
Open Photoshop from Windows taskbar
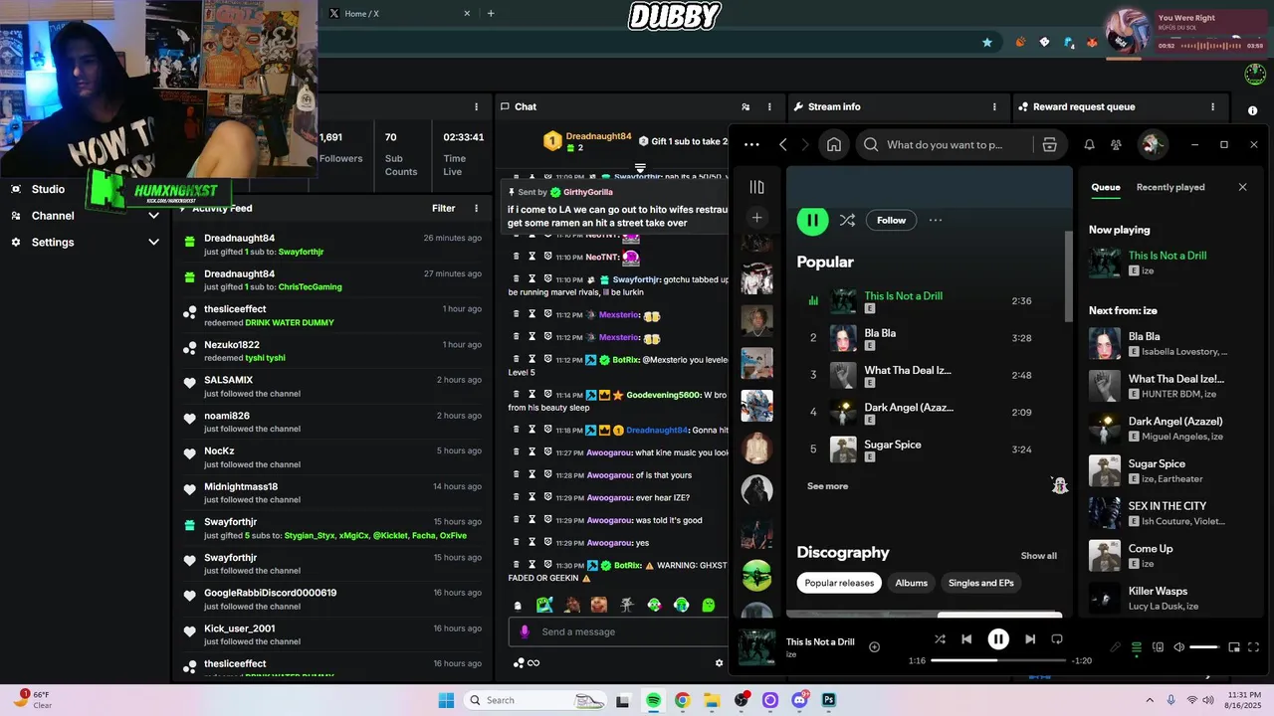(x=828, y=700)
